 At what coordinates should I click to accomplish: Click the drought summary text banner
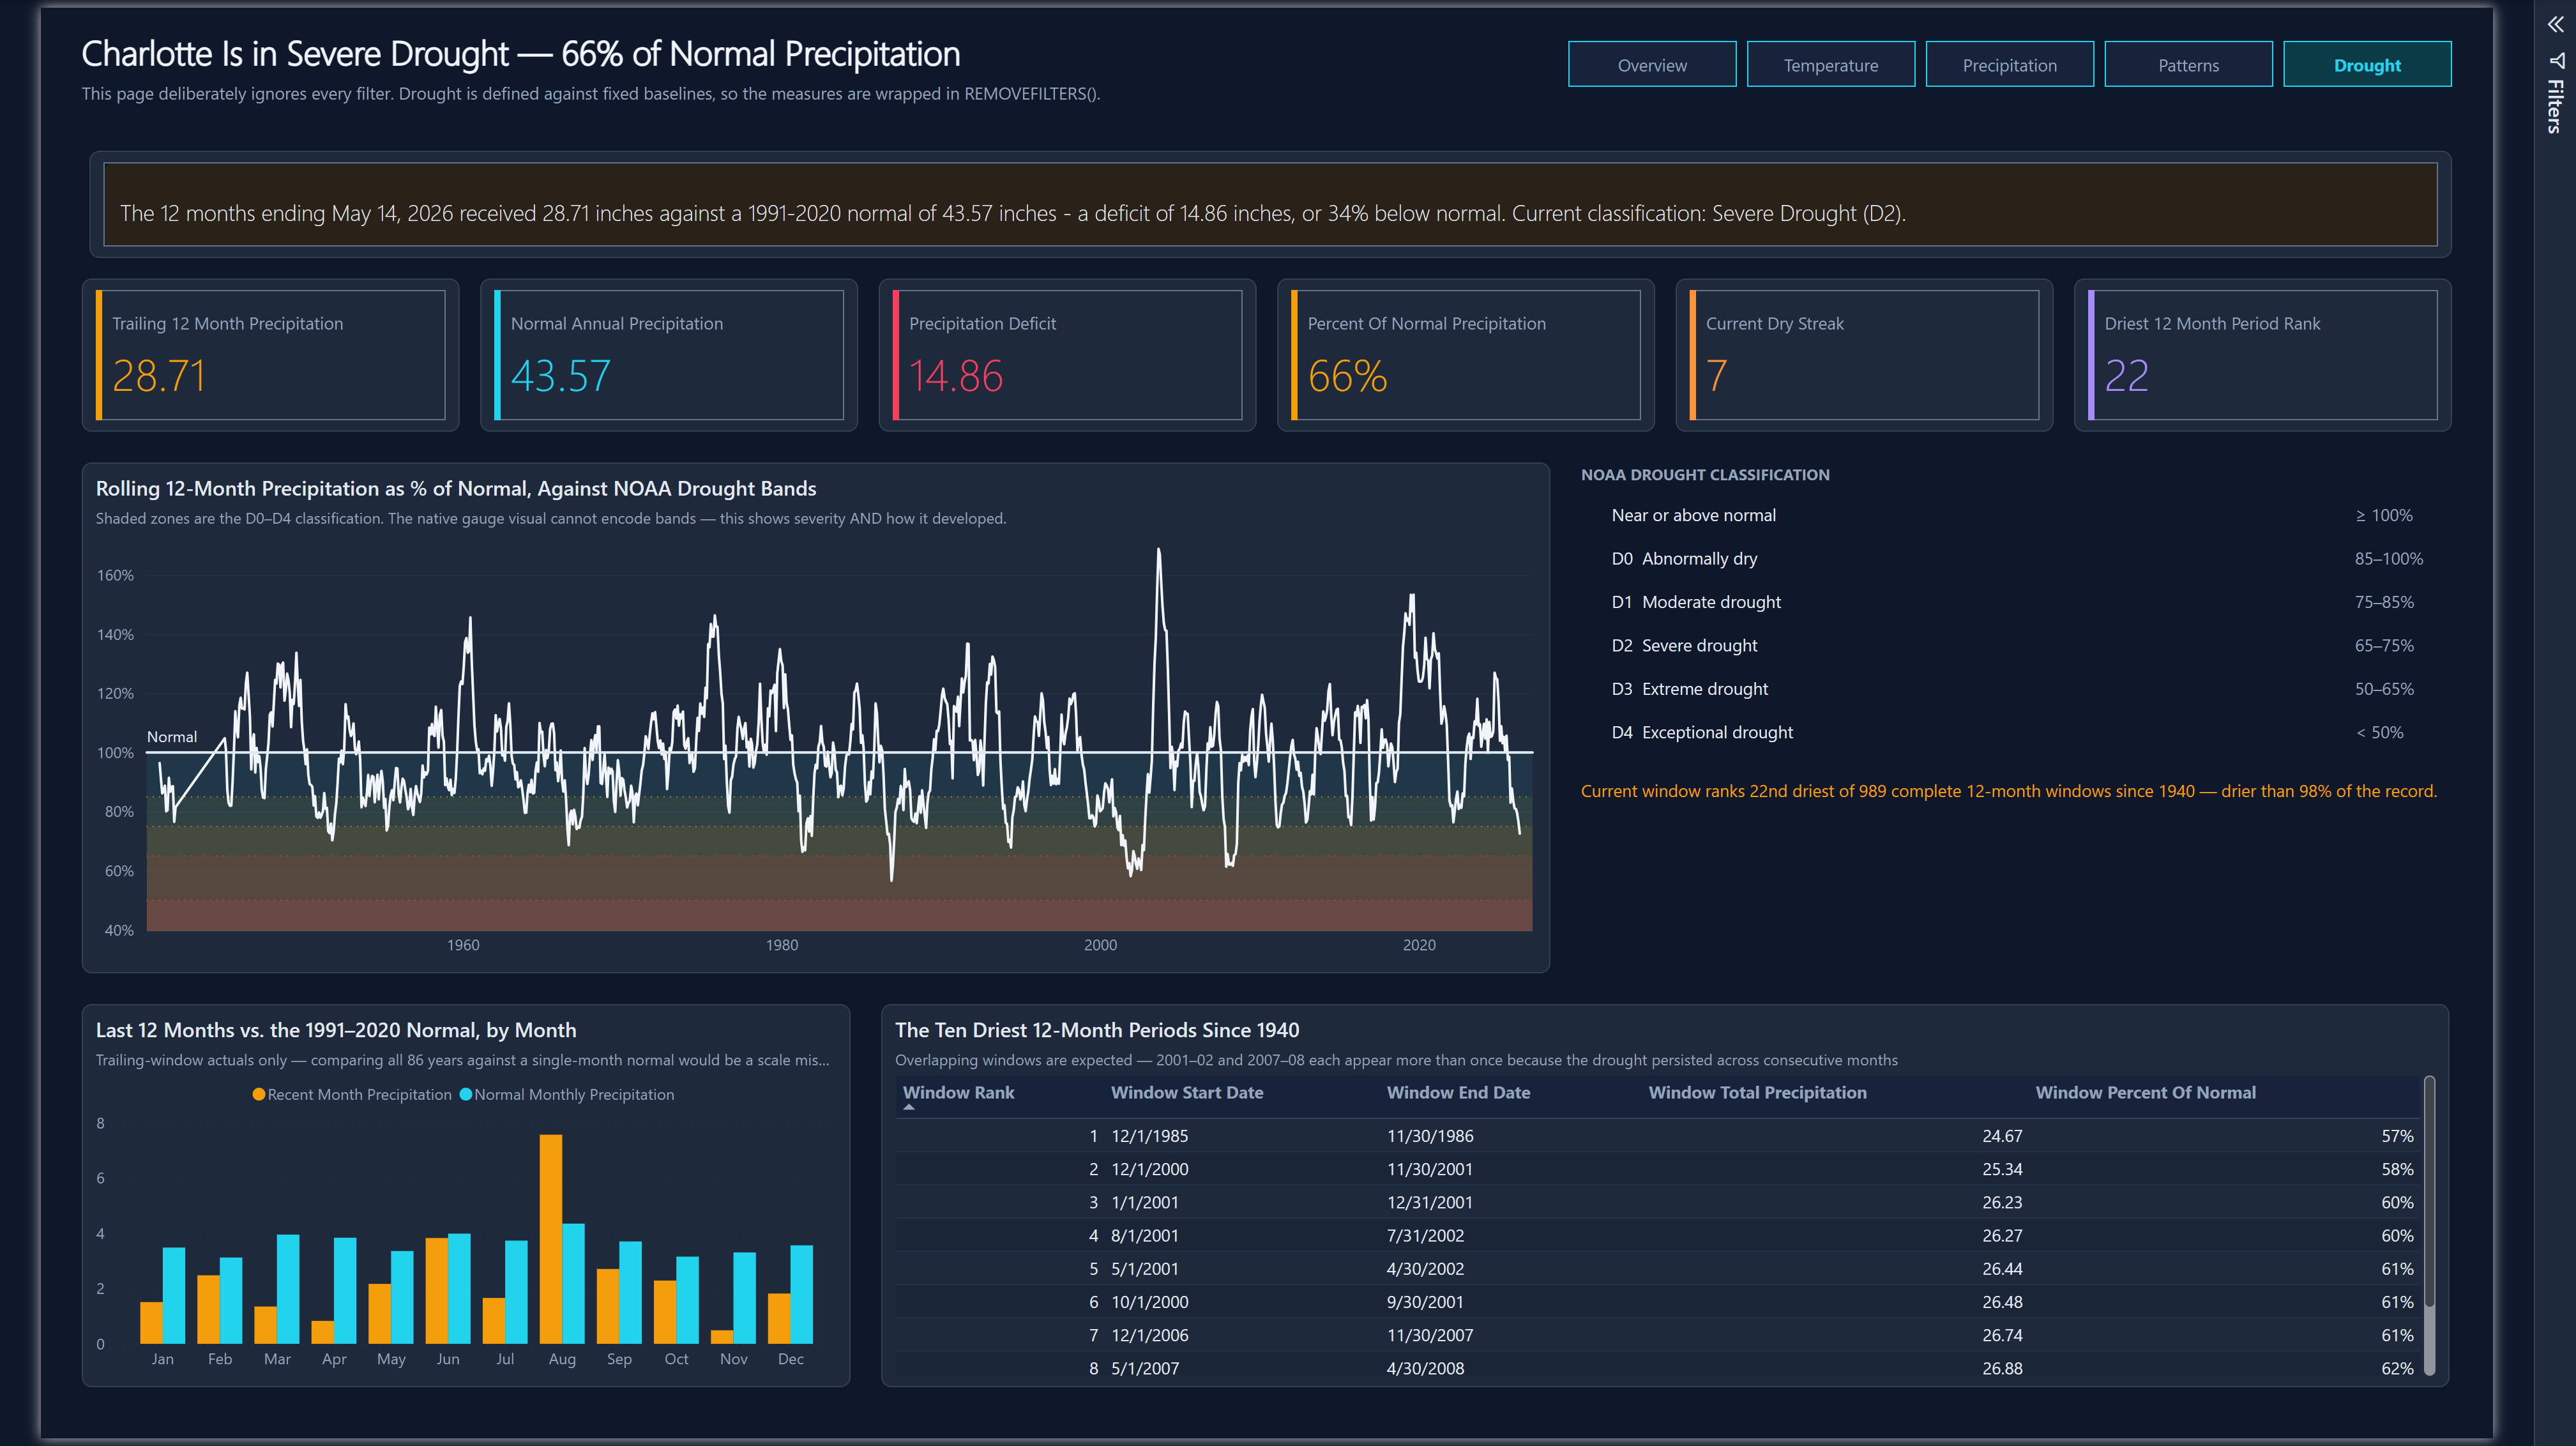pos(1270,204)
